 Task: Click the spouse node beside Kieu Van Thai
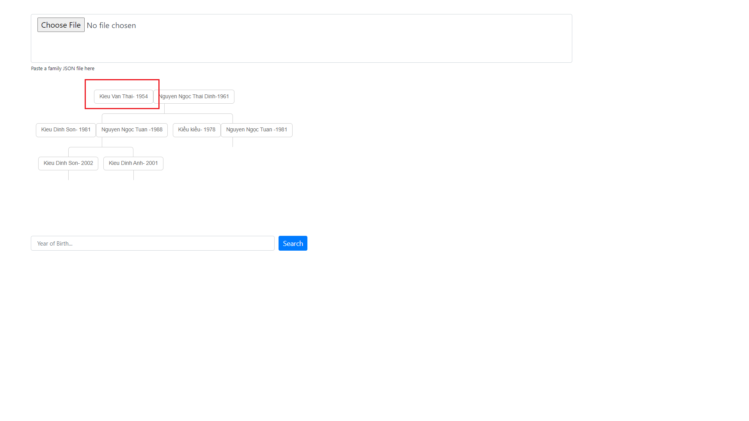coord(194,96)
